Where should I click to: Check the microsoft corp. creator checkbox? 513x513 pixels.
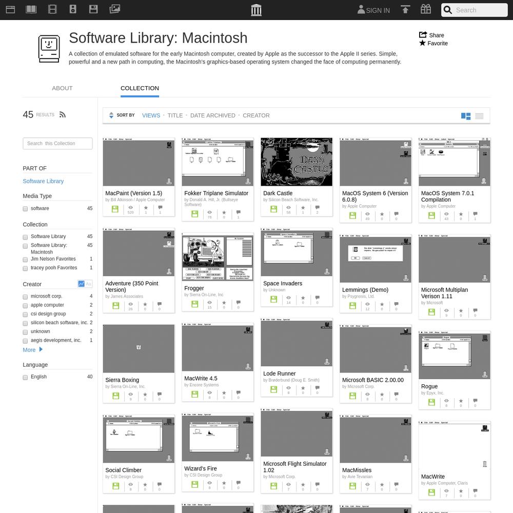pos(25,297)
